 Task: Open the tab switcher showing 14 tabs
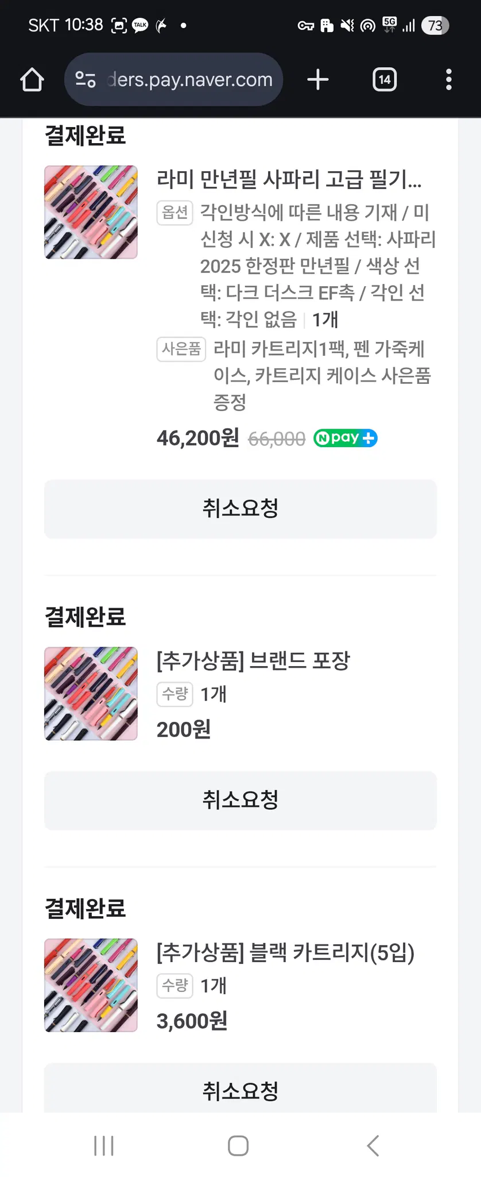(385, 79)
